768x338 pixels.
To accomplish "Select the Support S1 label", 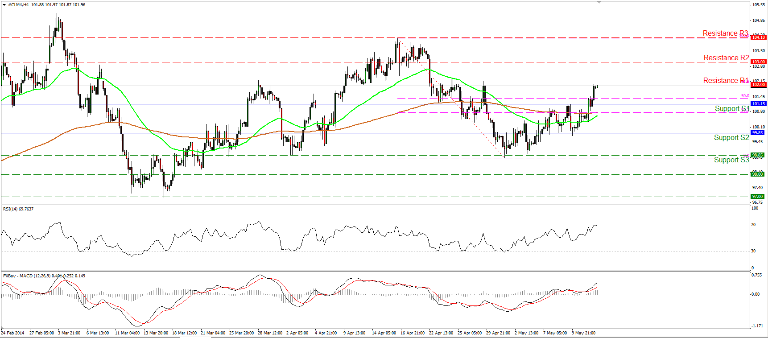I will point(732,109).
